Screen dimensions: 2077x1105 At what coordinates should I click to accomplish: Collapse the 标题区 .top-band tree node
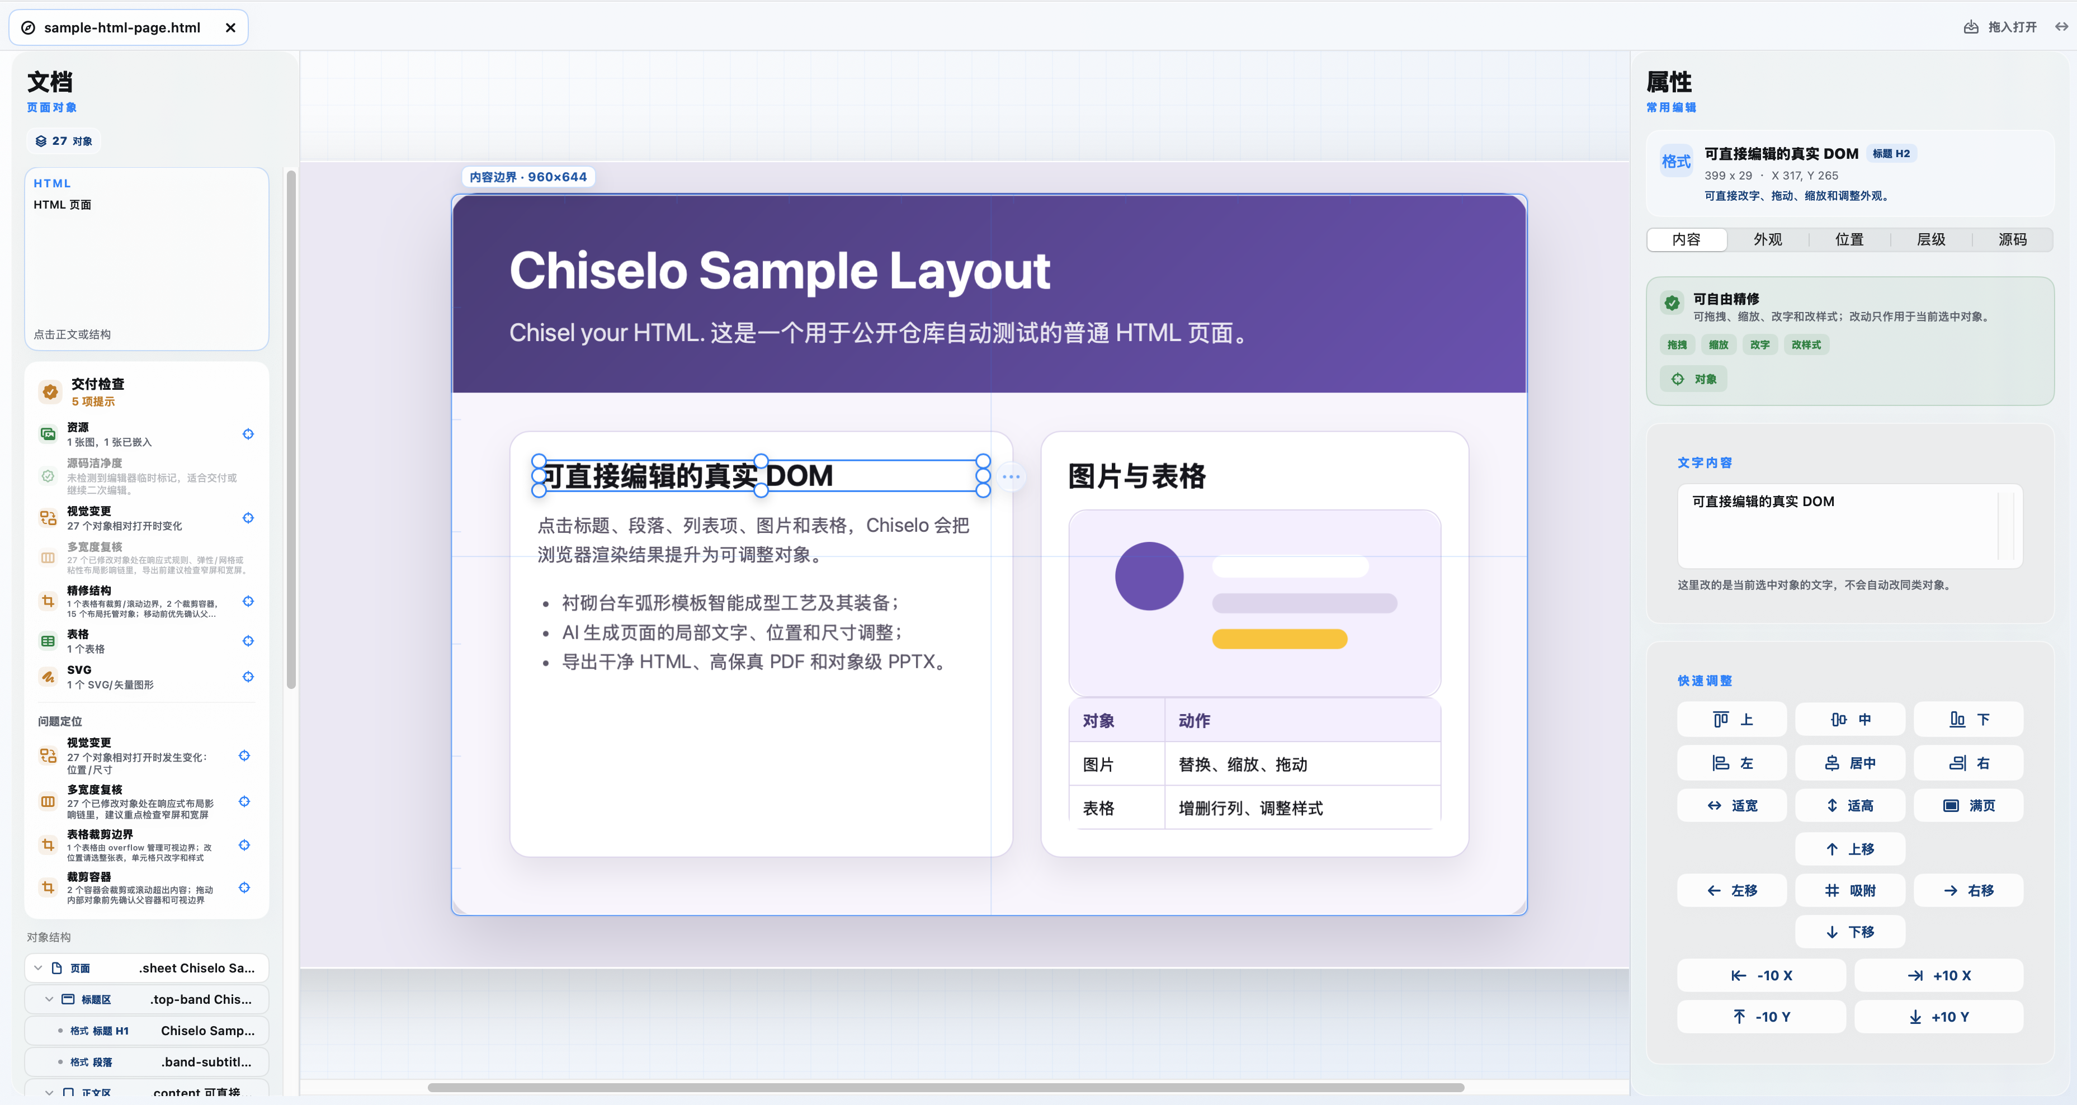49,999
